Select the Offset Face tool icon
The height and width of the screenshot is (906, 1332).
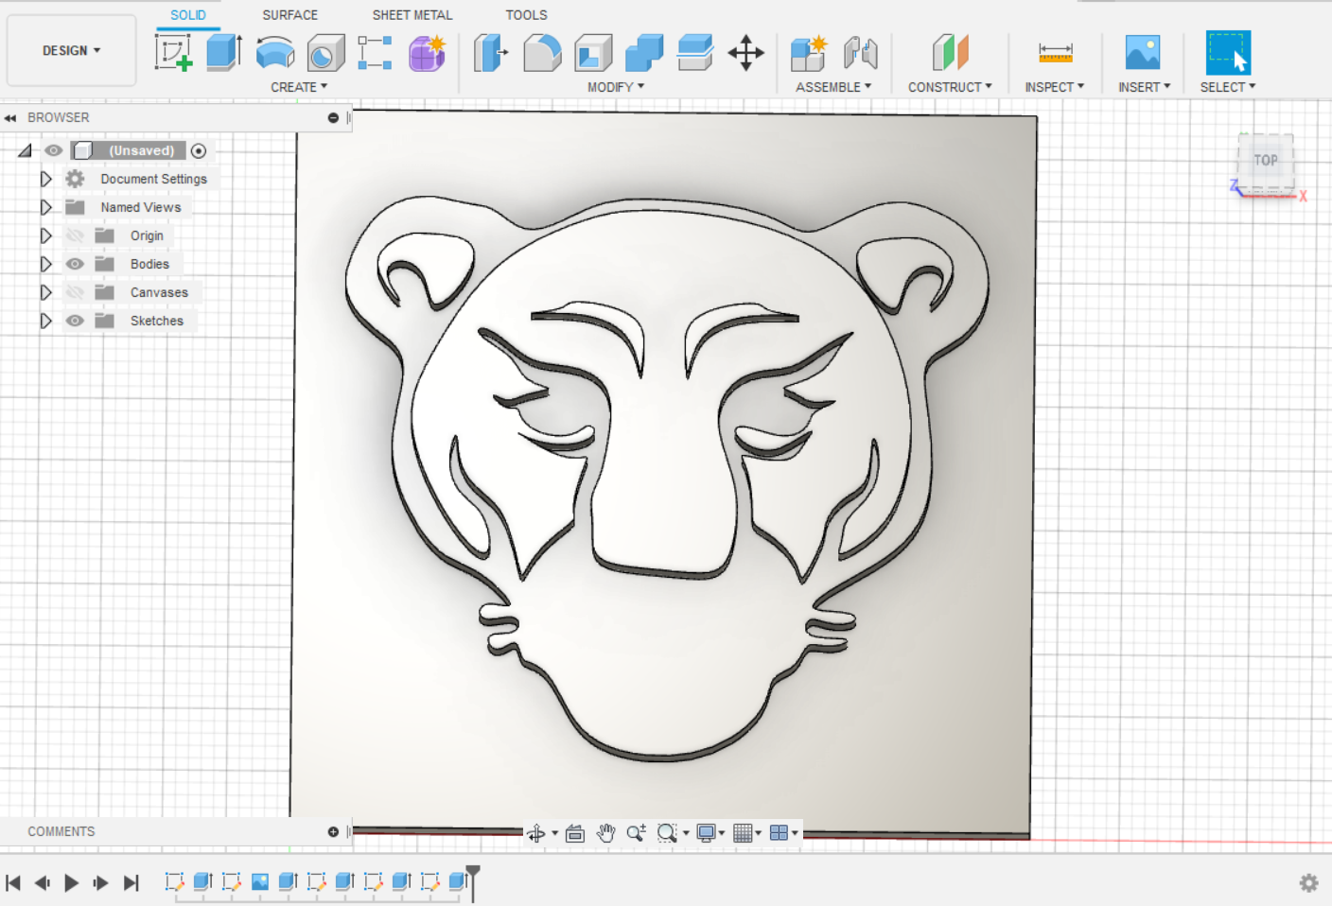click(695, 53)
